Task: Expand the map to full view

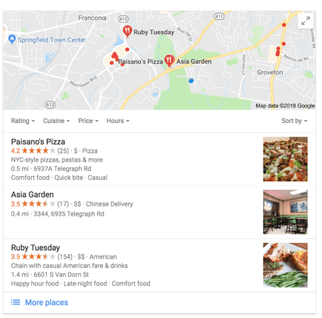Action: [x=305, y=20]
